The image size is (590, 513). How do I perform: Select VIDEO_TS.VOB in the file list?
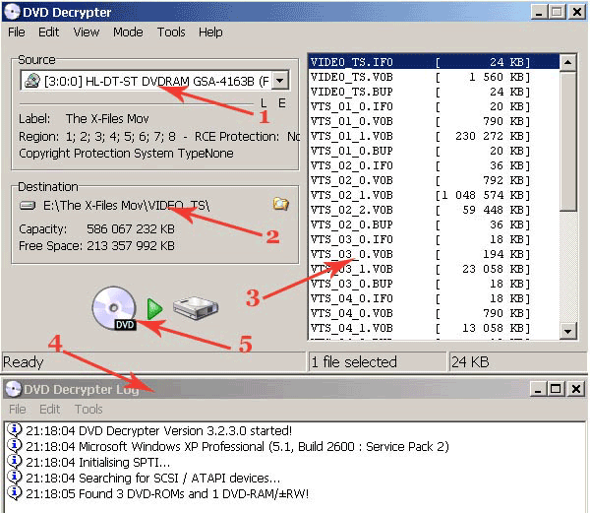pyautogui.click(x=434, y=77)
